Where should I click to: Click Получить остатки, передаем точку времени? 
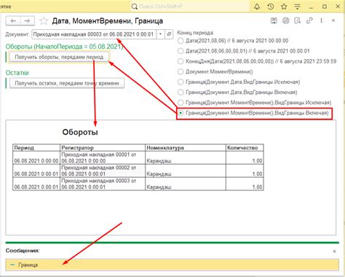[x=67, y=83]
